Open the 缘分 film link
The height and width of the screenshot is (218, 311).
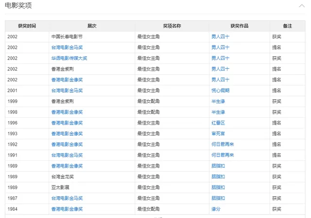coord(216,209)
